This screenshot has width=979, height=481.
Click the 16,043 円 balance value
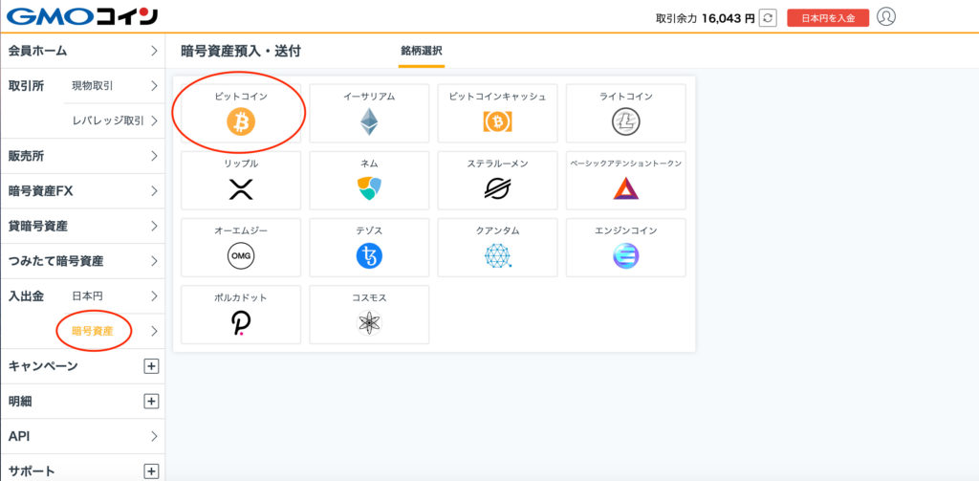[728, 19]
